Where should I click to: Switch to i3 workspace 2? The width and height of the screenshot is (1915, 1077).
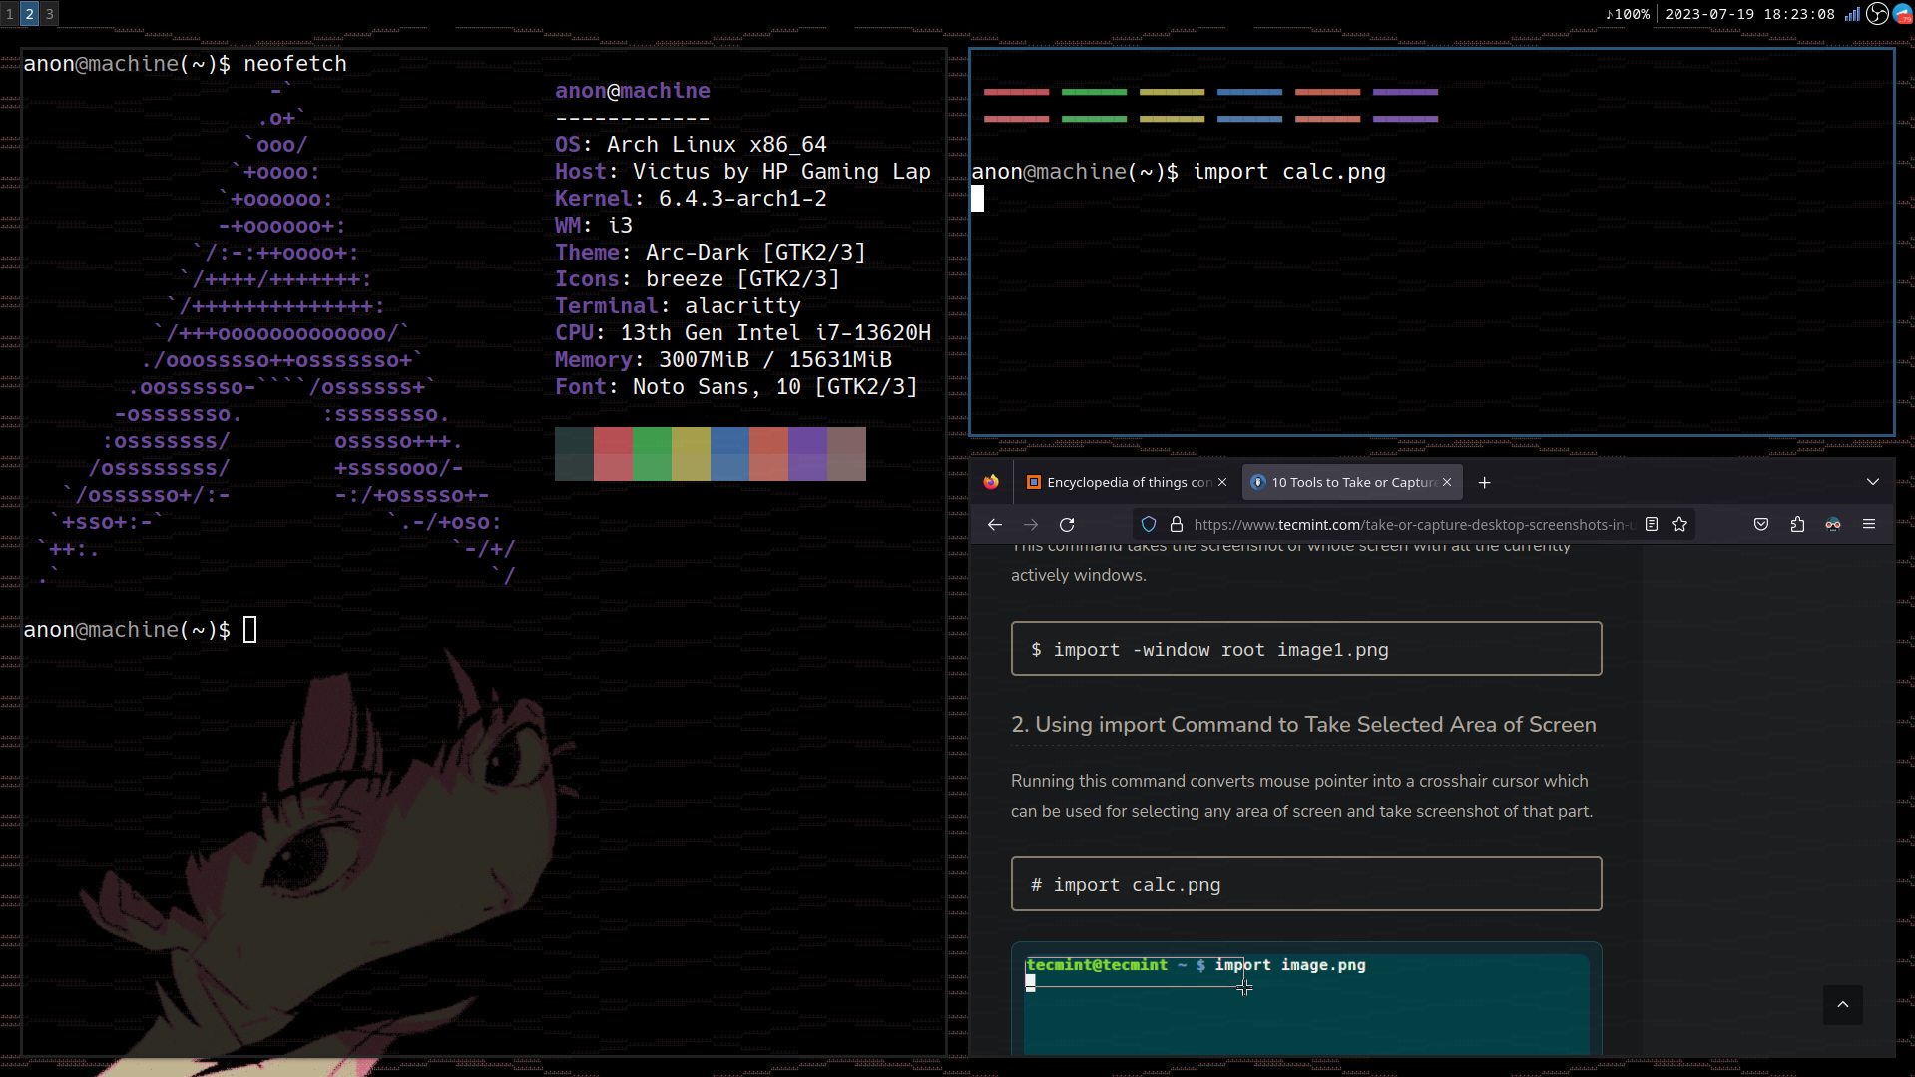point(30,13)
